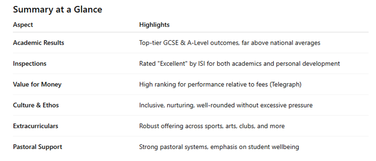The image size is (376, 161).
Task: Click the "Highlights" column header
Action: [x=154, y=25]
